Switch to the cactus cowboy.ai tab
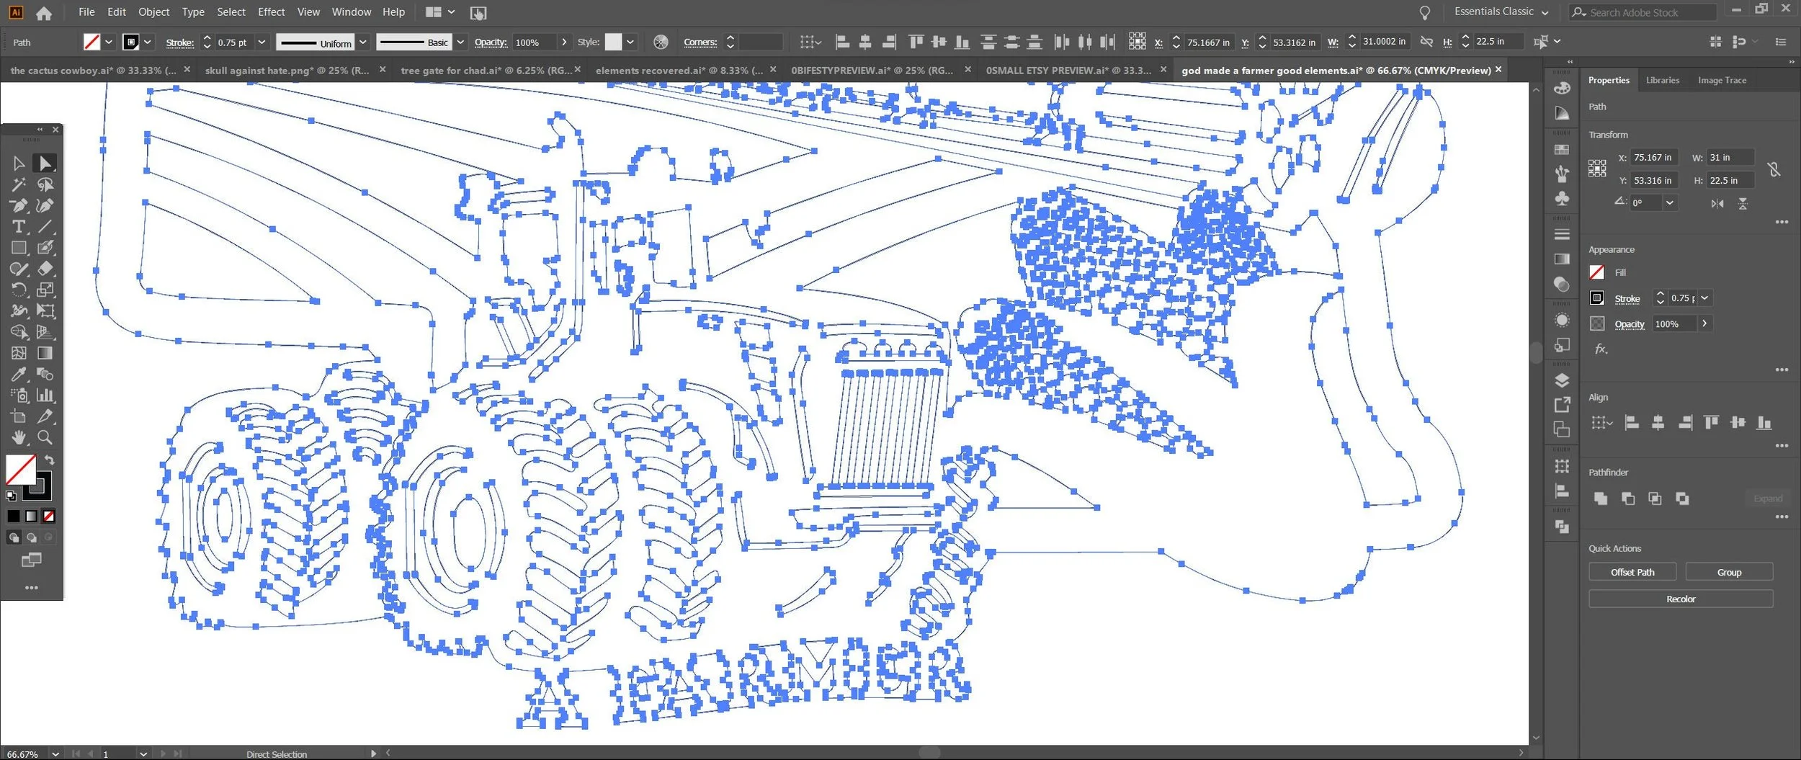1801x760 pixels. point(94,71)
